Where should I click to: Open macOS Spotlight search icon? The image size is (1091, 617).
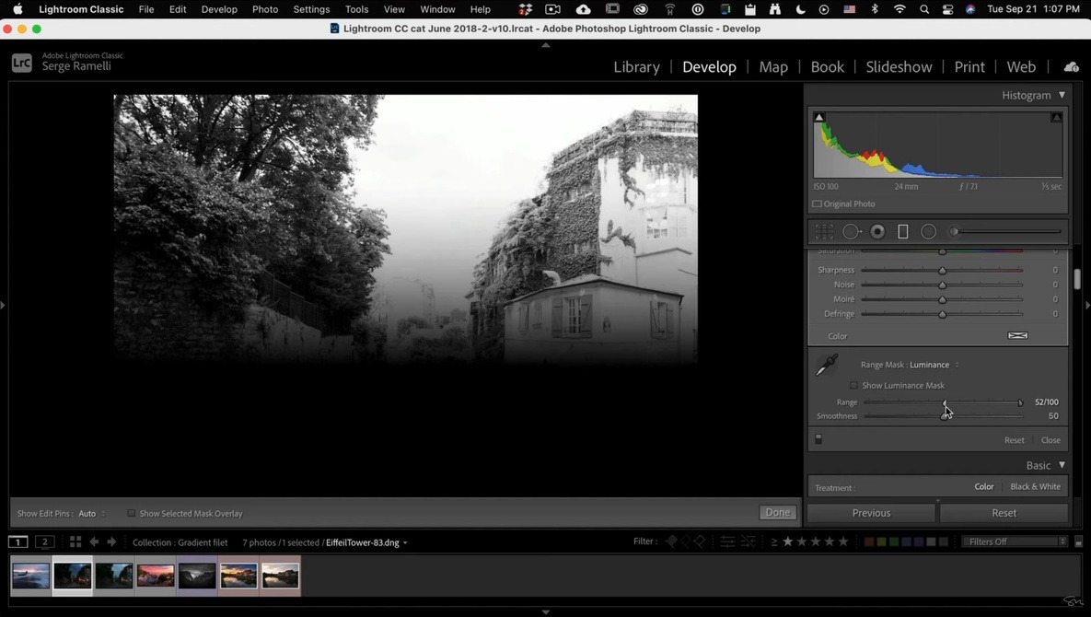coord(924,9)
